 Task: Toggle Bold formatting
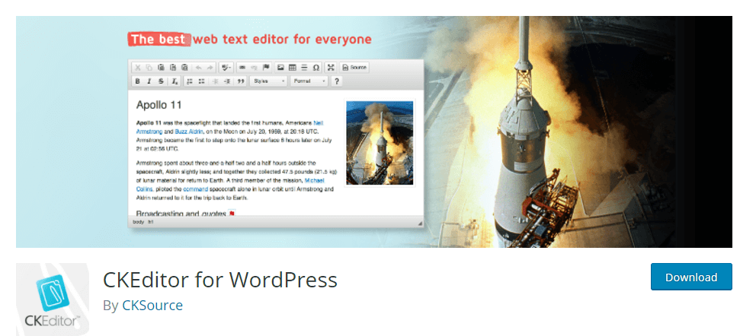137,81
